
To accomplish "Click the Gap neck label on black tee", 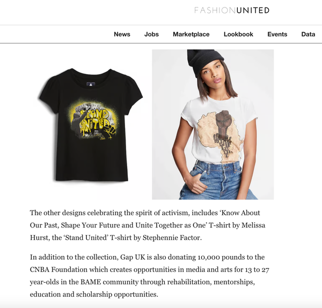I will click(91, 84).
